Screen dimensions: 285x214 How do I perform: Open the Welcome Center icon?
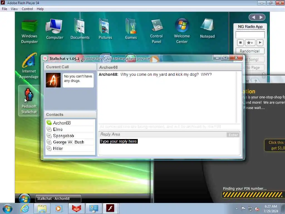182,31
